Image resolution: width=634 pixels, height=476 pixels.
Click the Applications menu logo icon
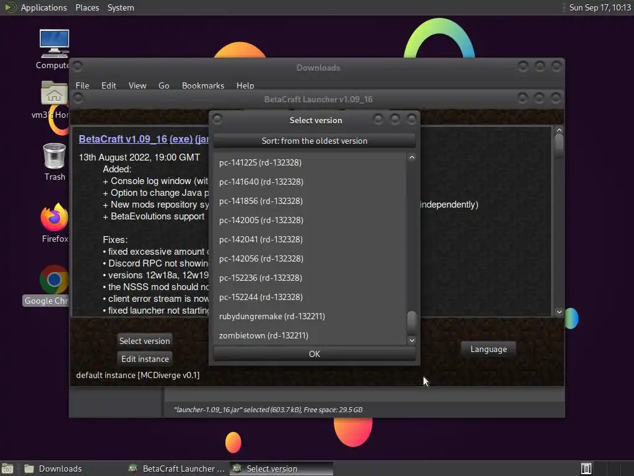point(10,7)
